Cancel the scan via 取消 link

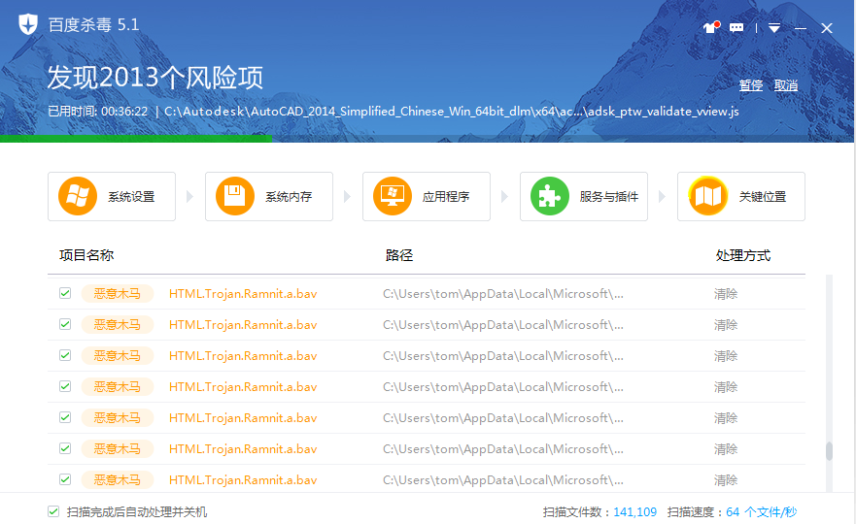tap(786, 85)
